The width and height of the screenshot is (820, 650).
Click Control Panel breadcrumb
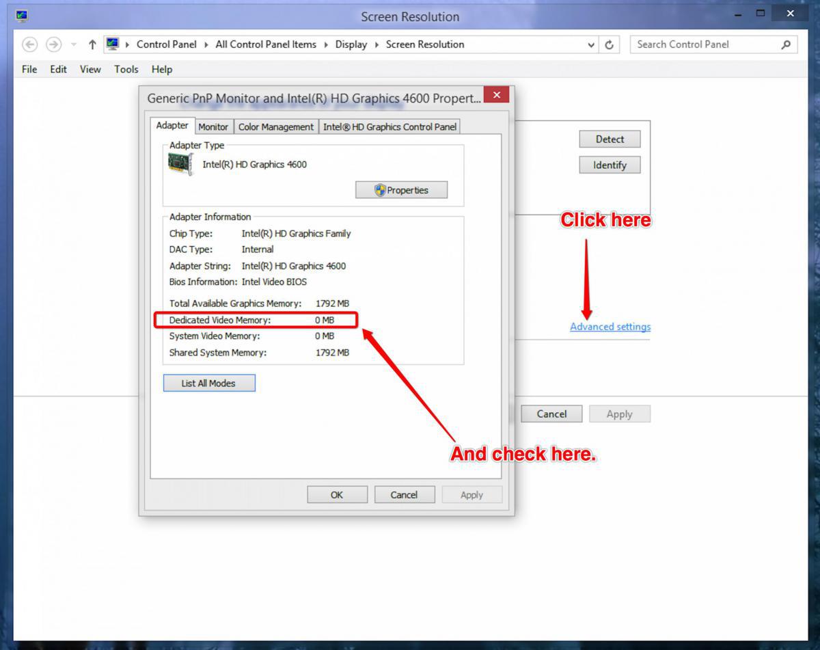tap(166, 44)
